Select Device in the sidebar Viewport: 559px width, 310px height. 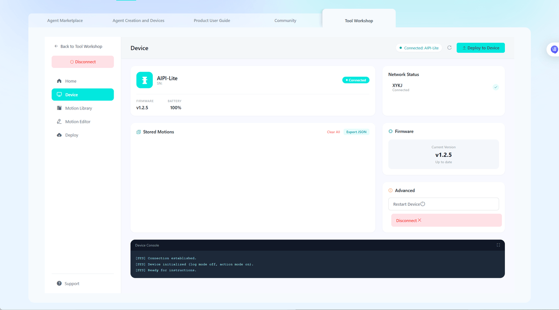pos(83,95)
